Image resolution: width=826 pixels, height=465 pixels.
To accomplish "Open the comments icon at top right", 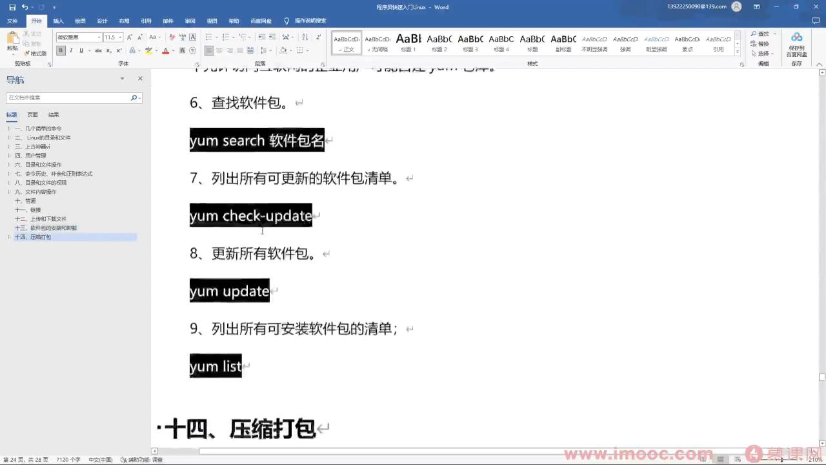I will tap(816, 21).
